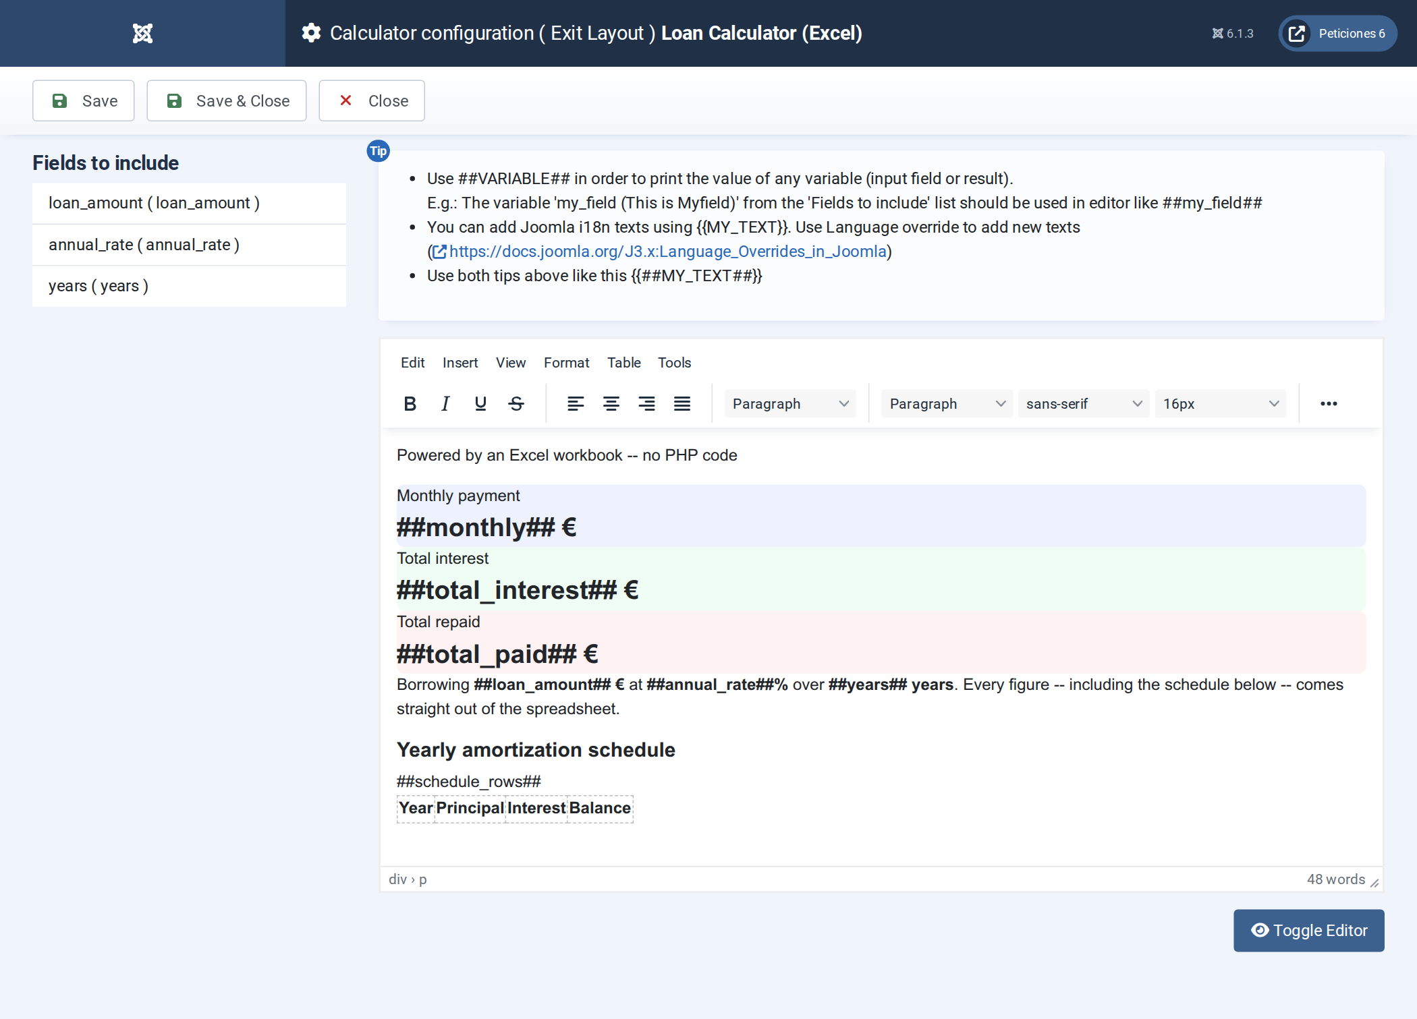The width and height of the screenshot is (1417, 1019).
Task: Open the second Paragraph styles dropdown
Action: pyautogui.click(x=947, y=403)
